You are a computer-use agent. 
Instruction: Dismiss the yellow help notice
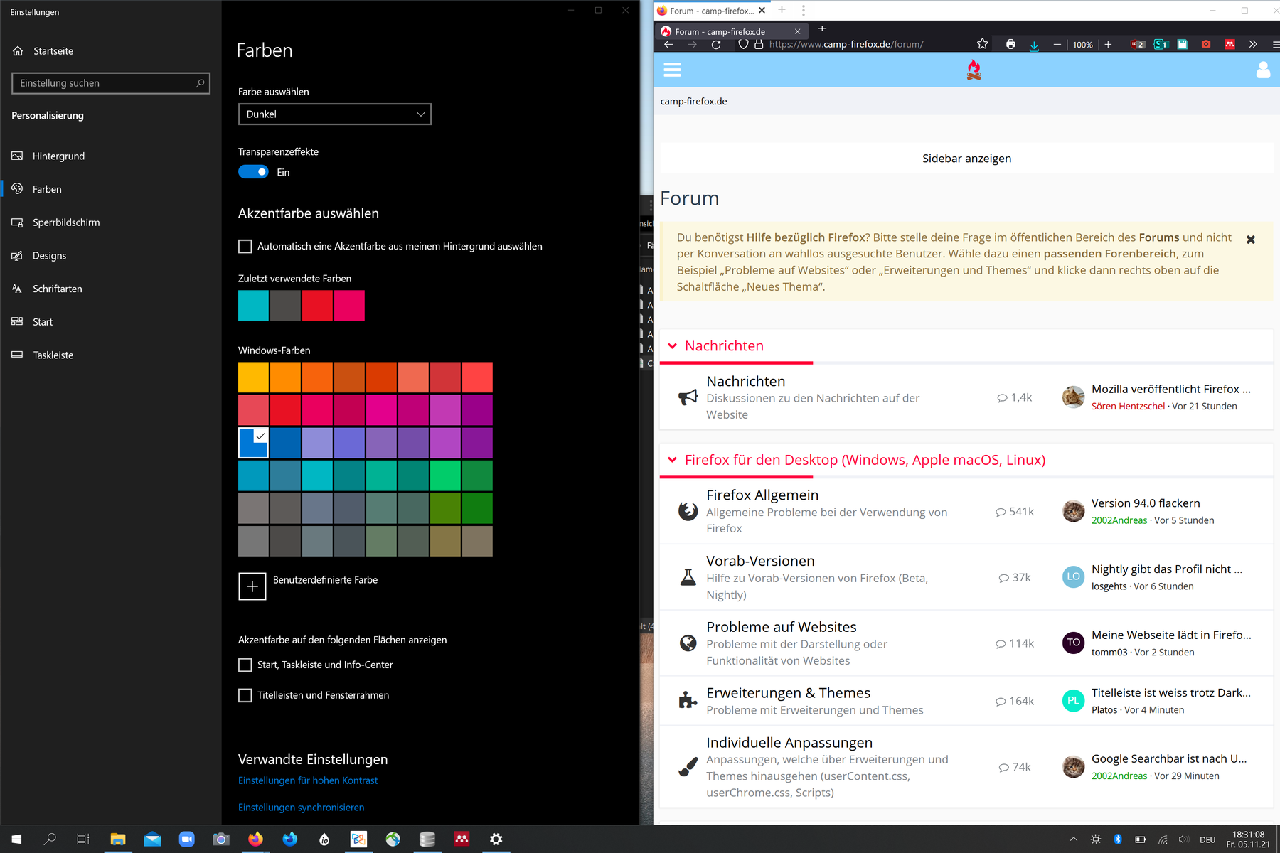click(1251, 240)
